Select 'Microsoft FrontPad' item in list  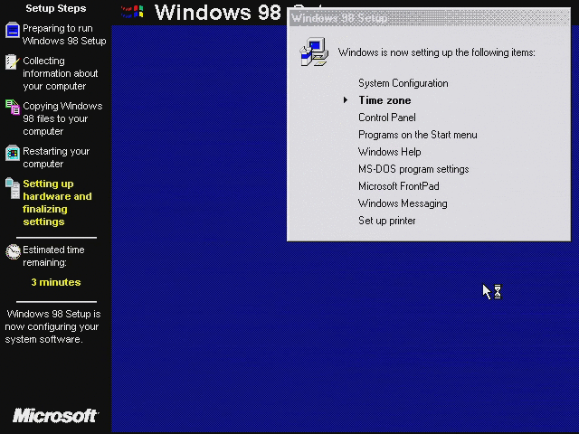tap(399, 186)
